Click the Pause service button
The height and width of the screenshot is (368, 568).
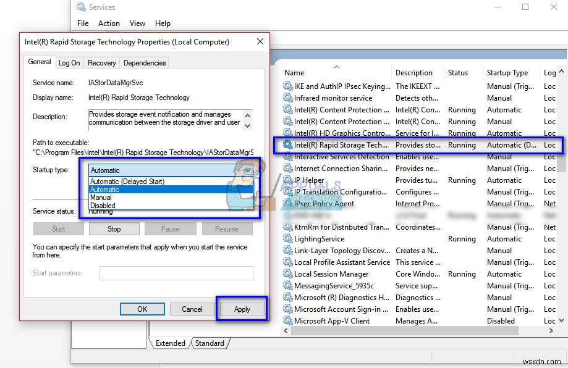[x=170, y=229]
